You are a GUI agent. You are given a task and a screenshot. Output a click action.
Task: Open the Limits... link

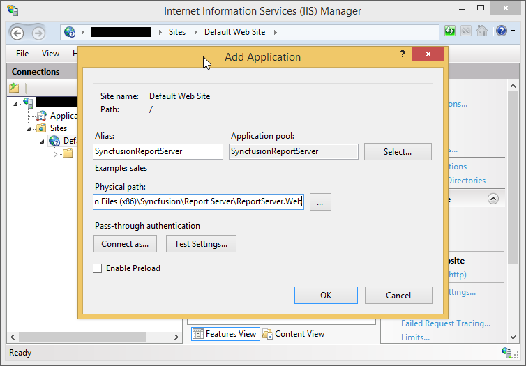pyautogui.click(x=415, y=337)
